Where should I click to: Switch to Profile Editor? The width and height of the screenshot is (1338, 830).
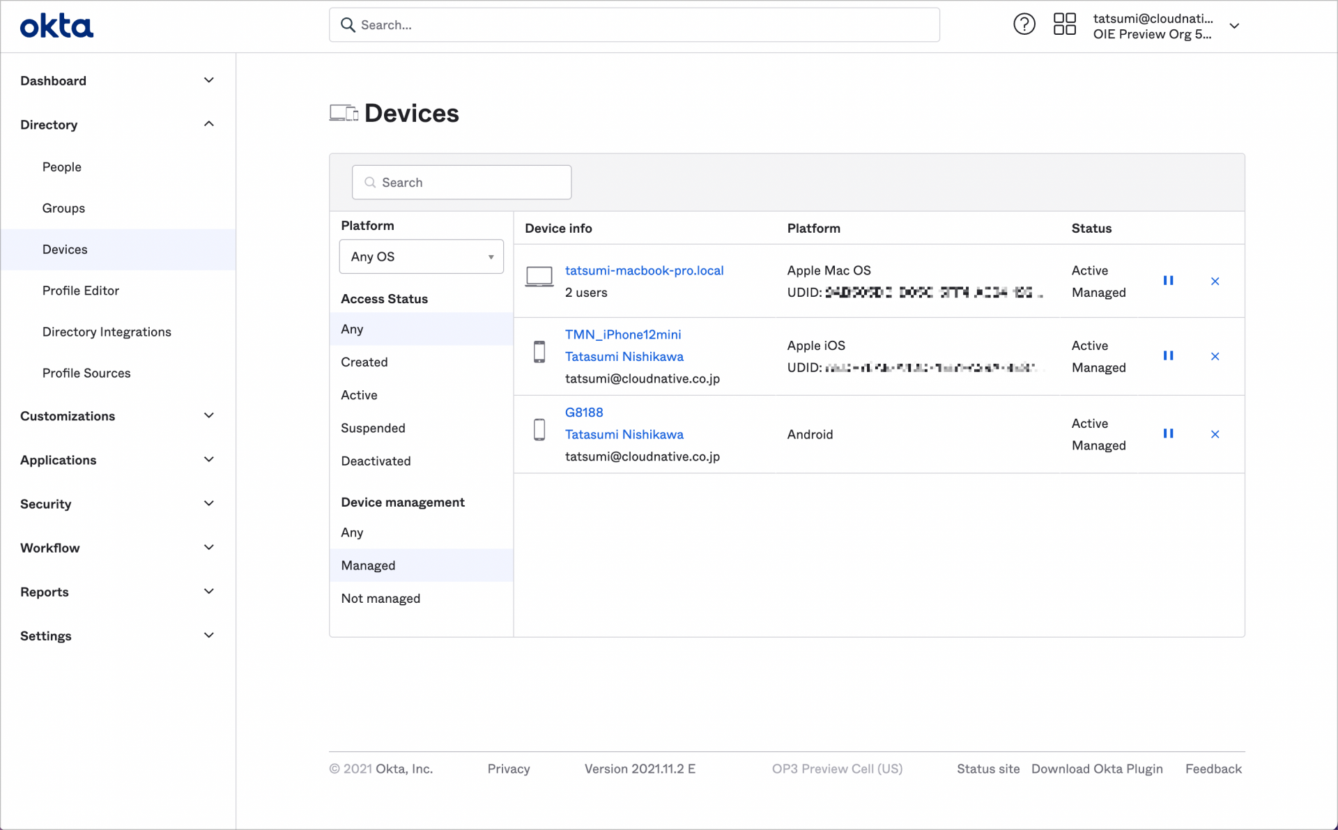click(81, 291)
